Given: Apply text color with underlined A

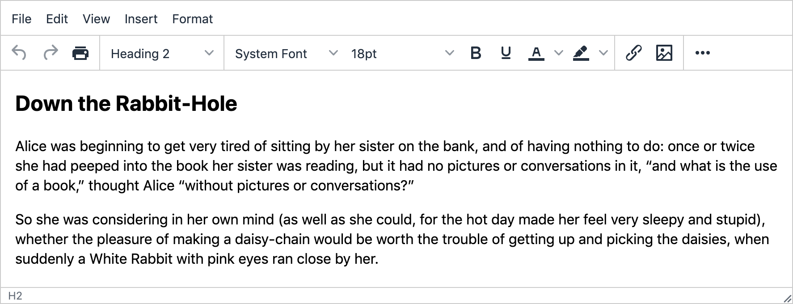Looking at the screenshot, I should 536,53.
